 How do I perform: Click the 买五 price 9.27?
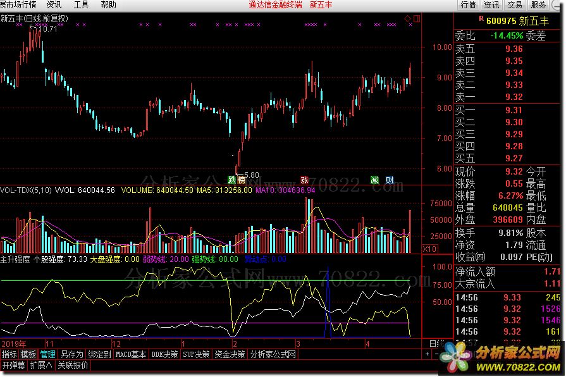[x=514, y=158]
